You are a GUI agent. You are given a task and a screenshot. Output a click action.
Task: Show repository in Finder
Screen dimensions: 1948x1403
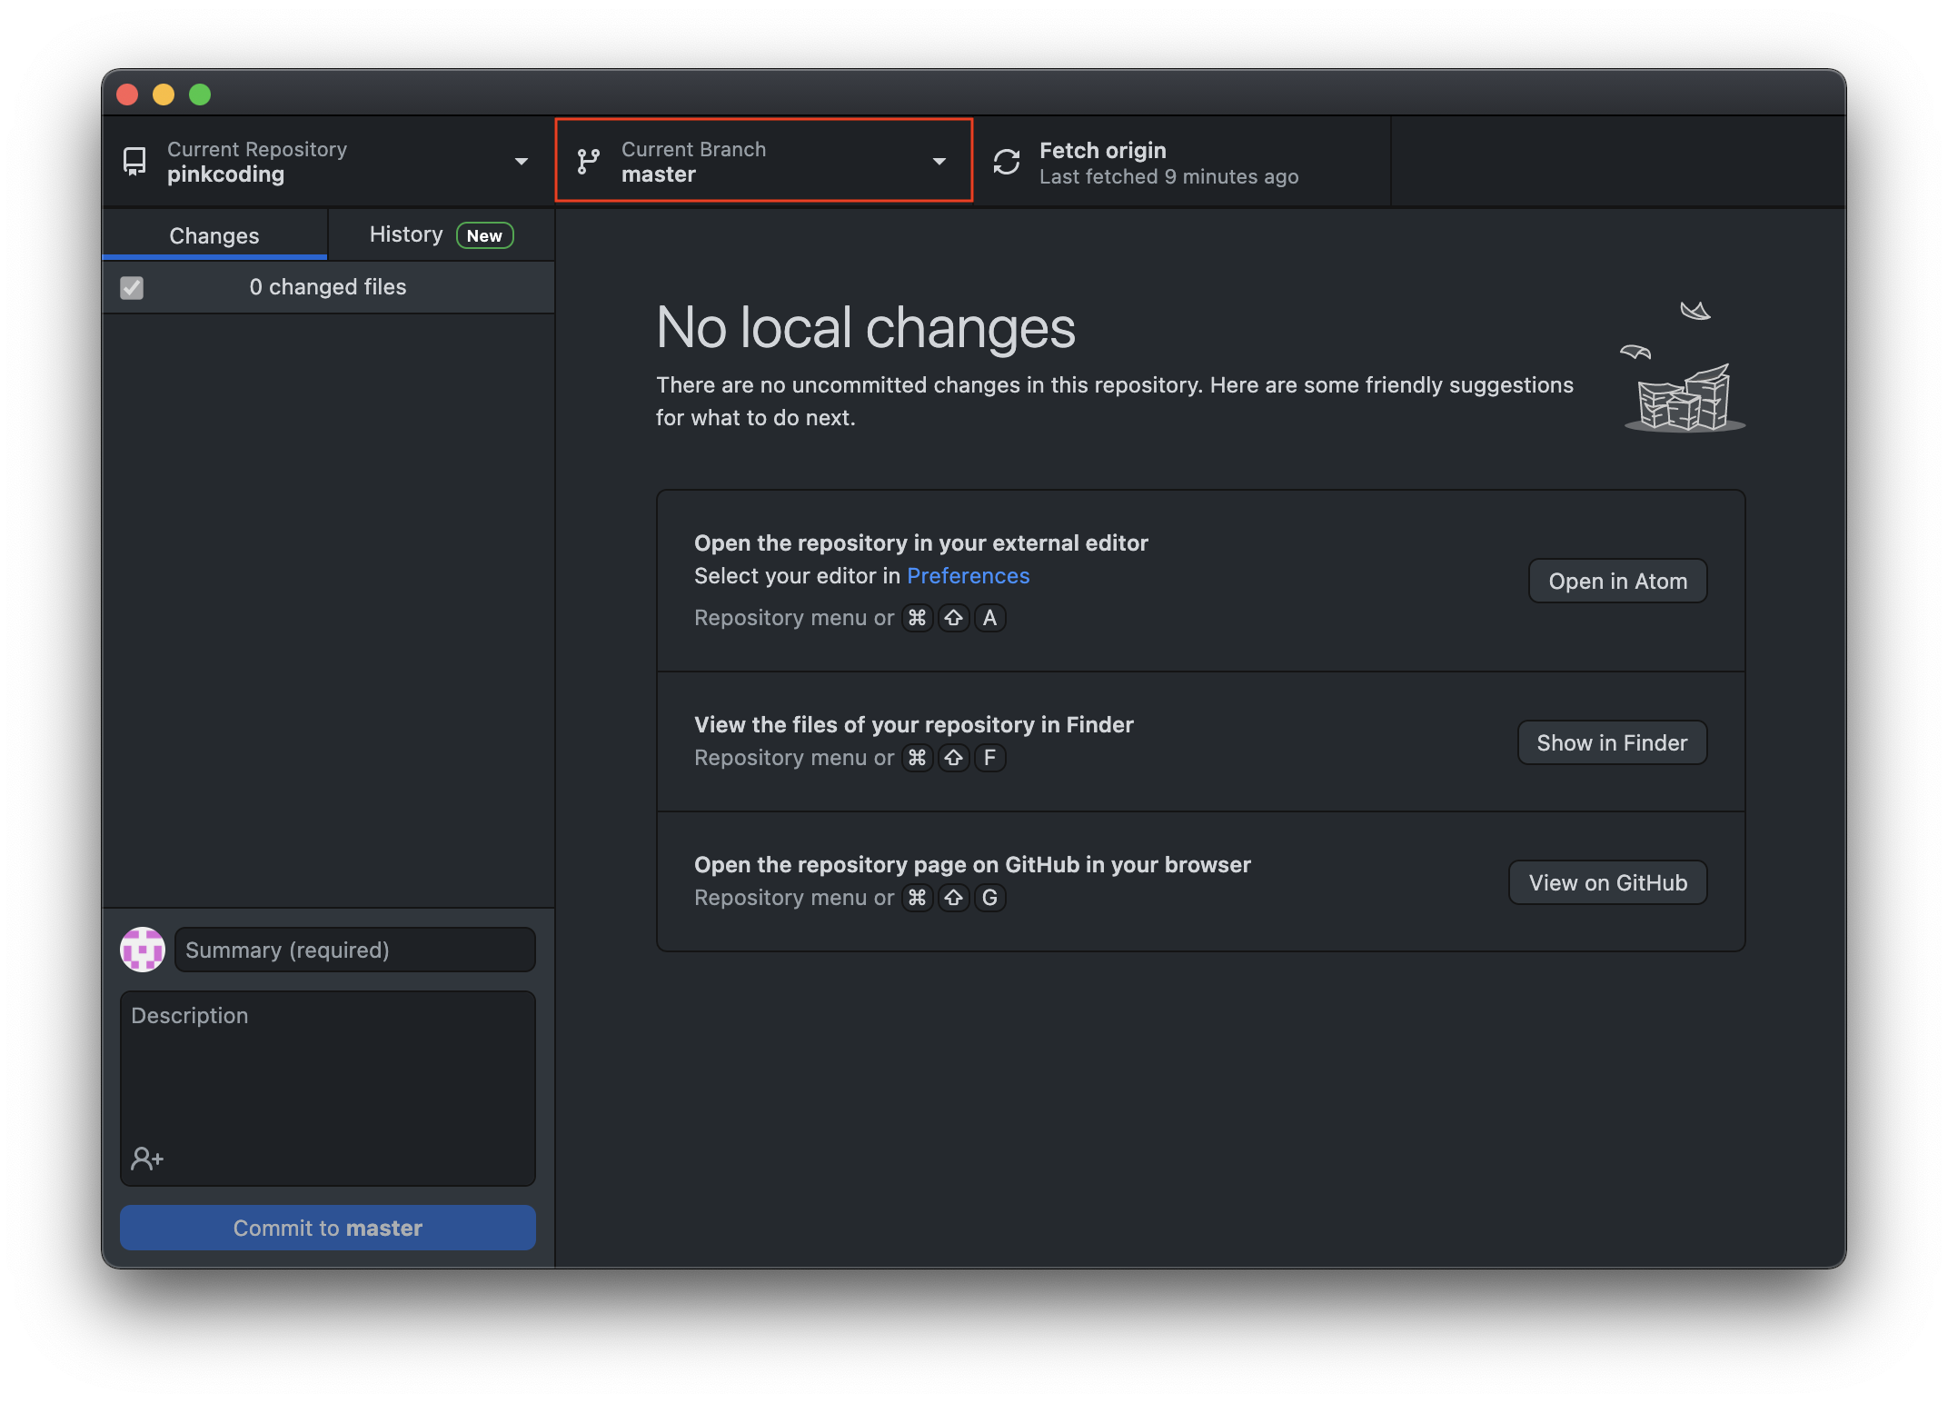1611,742
